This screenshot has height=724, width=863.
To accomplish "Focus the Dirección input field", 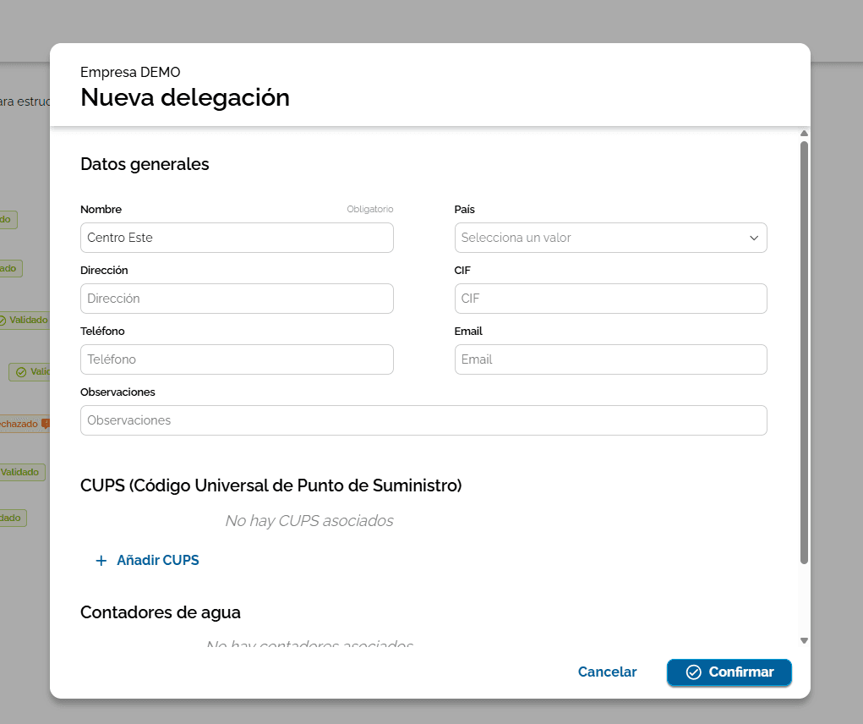I will pos(237,299).
